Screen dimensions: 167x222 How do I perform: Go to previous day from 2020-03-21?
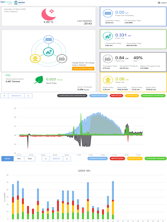point(4,96)
